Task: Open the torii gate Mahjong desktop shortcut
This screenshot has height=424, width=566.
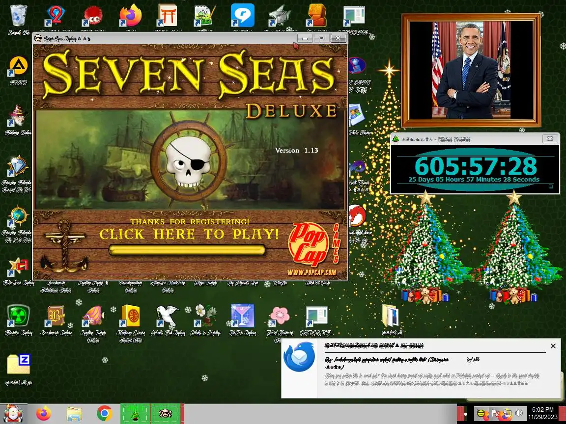Action: (x=167, y=16)
